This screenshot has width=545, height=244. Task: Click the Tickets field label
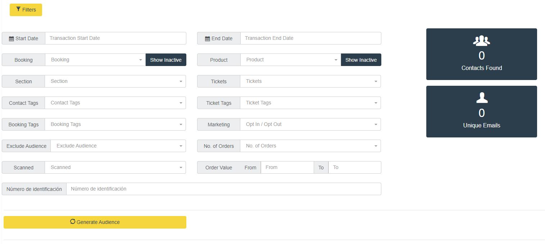[x=219, y=81]
